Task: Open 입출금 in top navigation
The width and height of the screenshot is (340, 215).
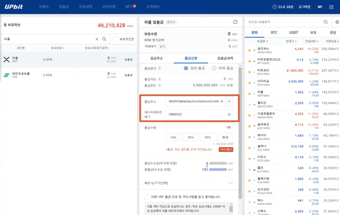Action: coord(64,7)
